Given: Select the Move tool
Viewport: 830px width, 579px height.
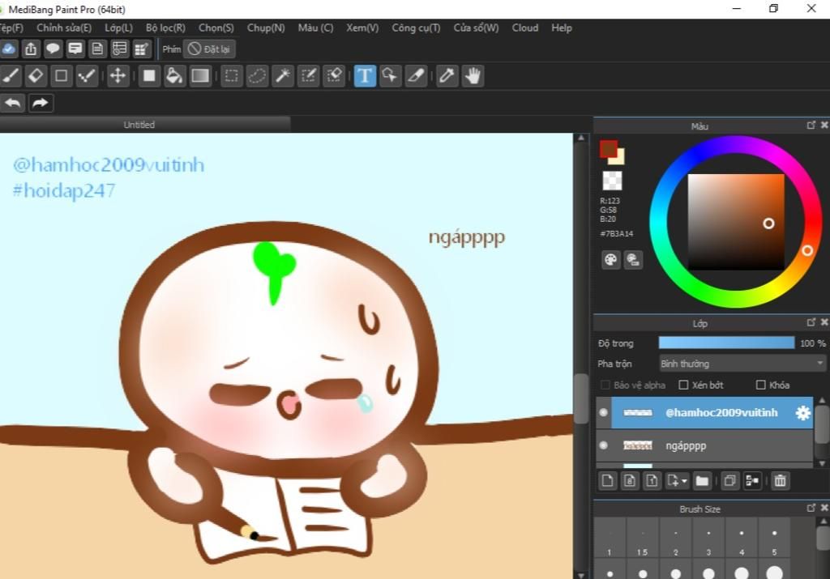Looking at the screenshot, I should tap(118, 76).
